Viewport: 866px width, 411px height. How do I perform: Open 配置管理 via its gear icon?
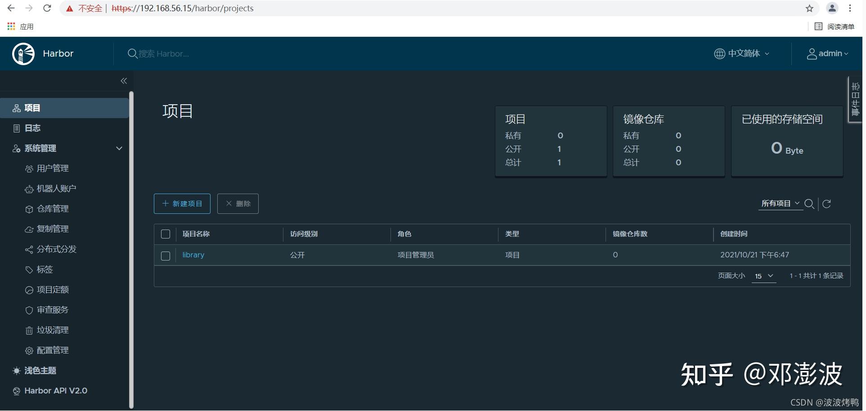click(x=29, y=350)
